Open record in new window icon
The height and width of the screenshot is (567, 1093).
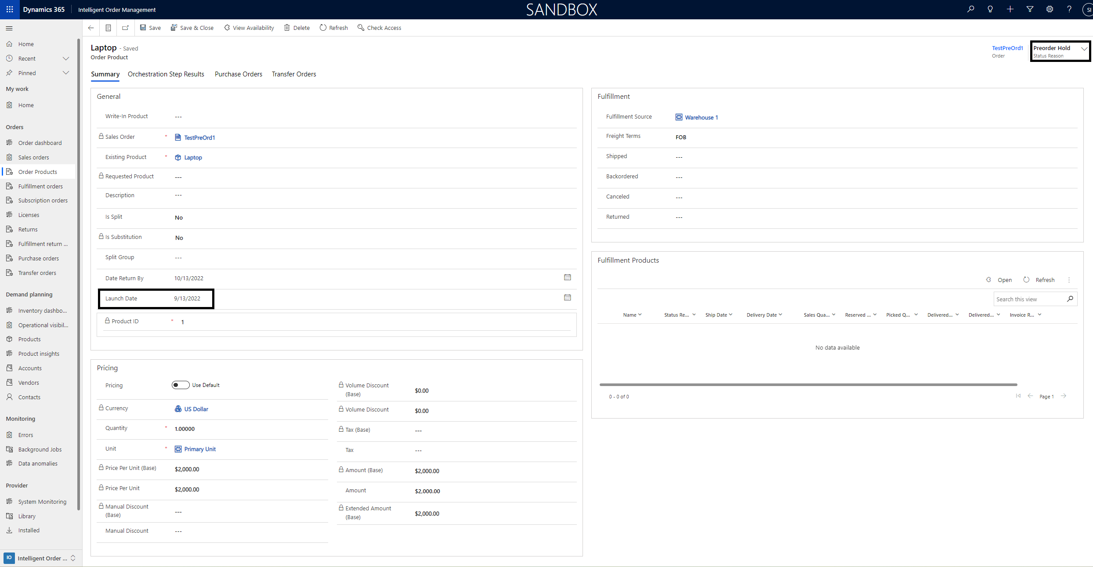125,28
